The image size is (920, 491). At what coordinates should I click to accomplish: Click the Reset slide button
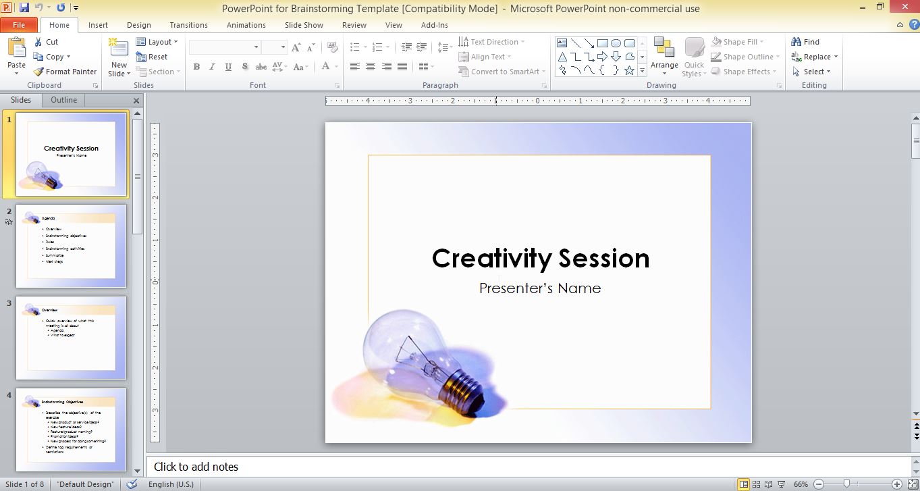tap(152, 57)
